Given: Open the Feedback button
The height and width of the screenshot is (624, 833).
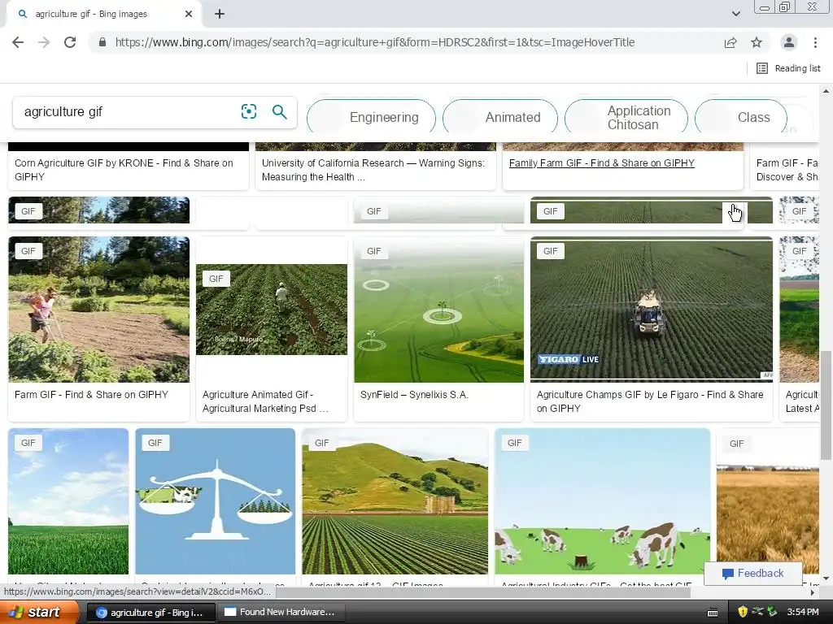Looking at the screenshot, I should coord(752,574).
